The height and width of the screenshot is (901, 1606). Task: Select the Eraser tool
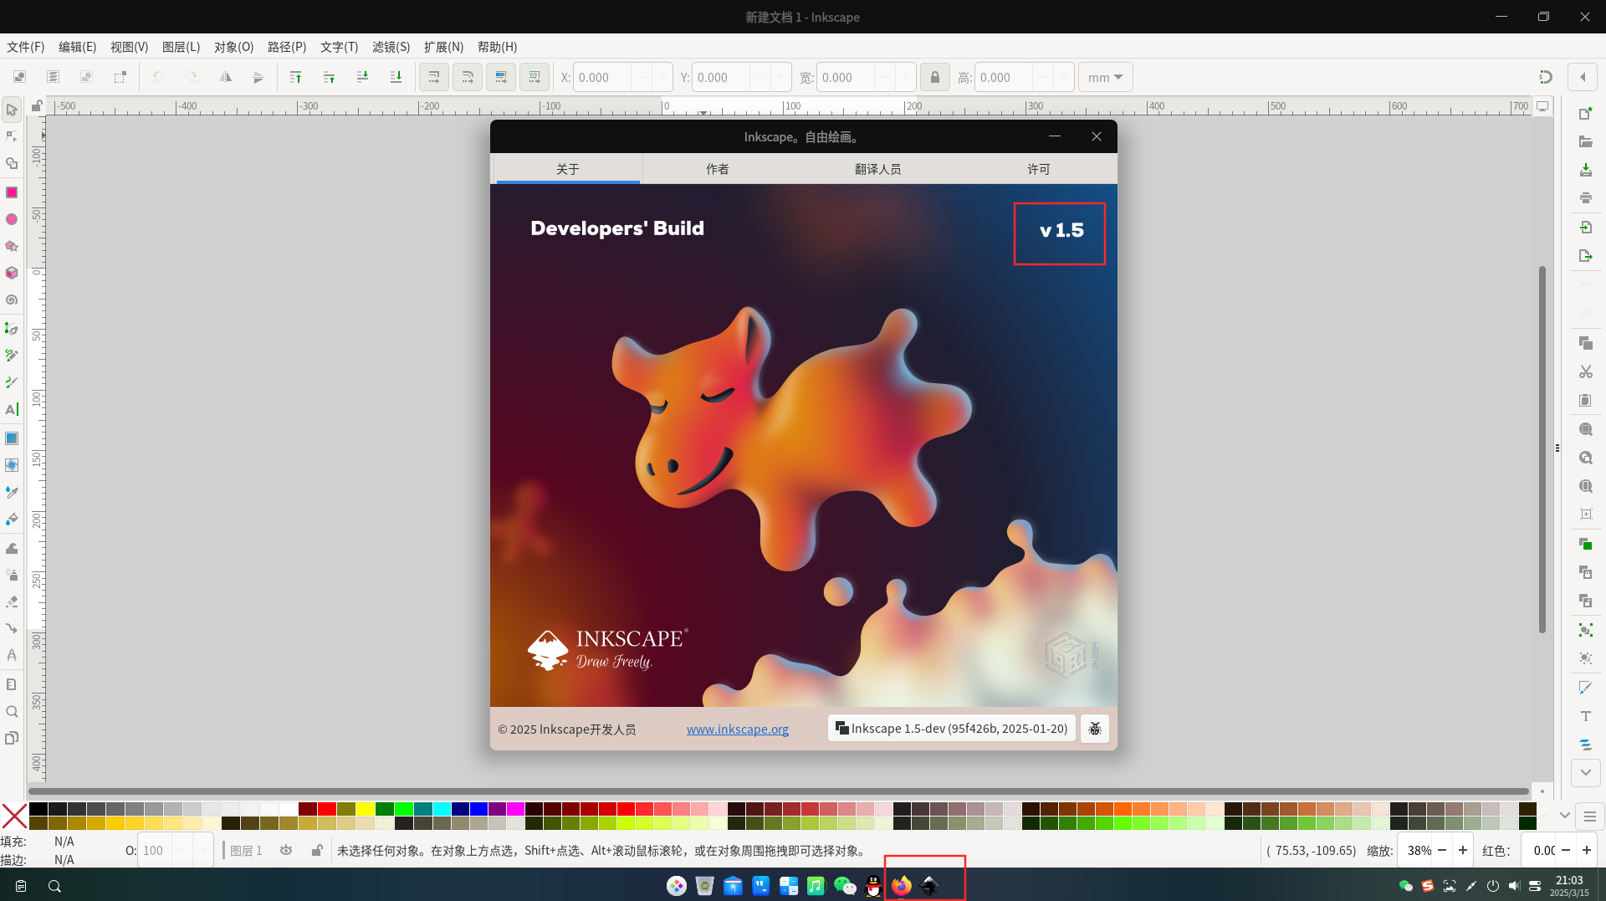click(x=12, y=602)
